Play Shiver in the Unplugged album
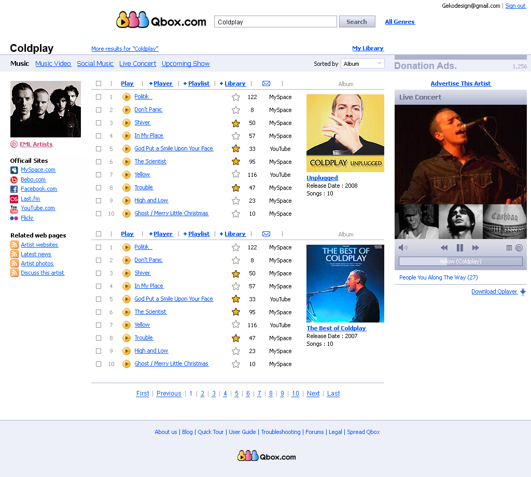531x477 pixels. 127,123
